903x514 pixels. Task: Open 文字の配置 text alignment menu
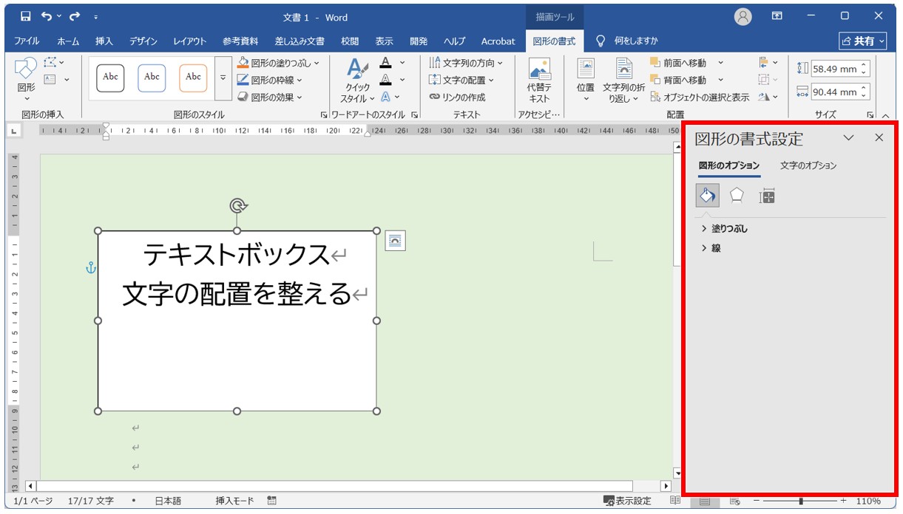461,80
